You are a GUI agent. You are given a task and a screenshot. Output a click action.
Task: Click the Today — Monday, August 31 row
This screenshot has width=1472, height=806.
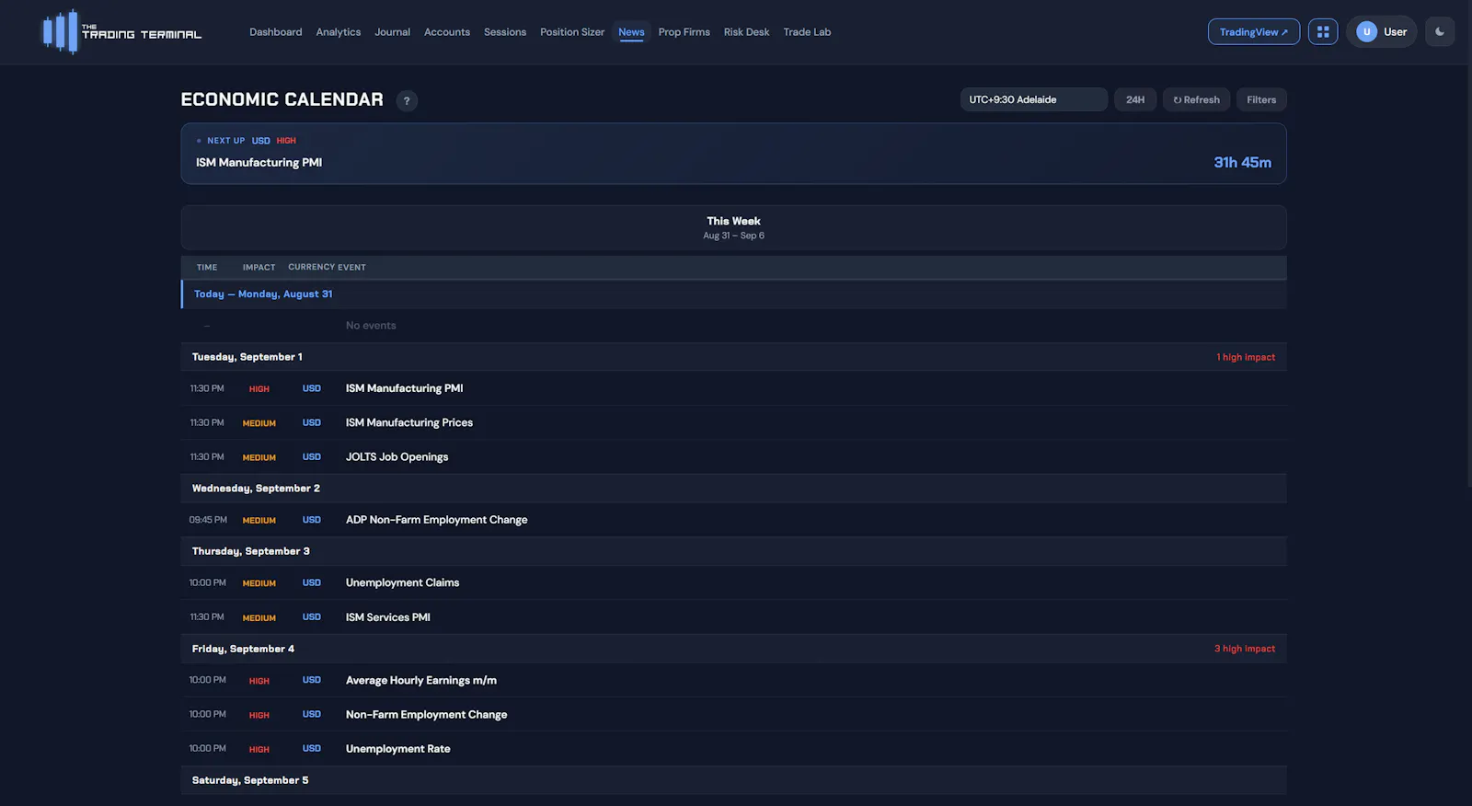[733, 294]
